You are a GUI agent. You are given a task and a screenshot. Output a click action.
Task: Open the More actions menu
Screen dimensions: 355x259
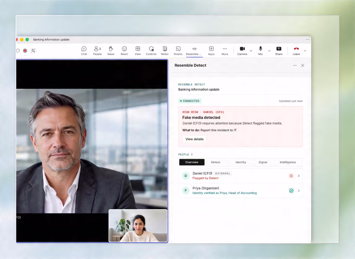click(x=225, y=51)
